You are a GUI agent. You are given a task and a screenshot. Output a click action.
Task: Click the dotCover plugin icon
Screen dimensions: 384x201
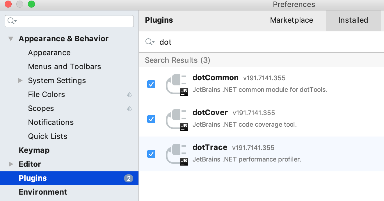[x=177, y=119]
